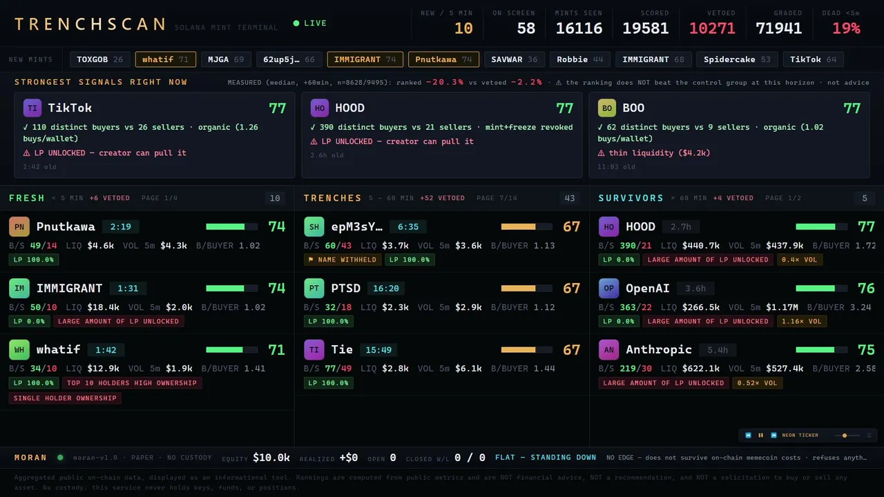Image resolution: width=884 pixels, height=497 pixels.
Task: Select the MJGA 69 new mint chip
Action: tap(227, 59)
